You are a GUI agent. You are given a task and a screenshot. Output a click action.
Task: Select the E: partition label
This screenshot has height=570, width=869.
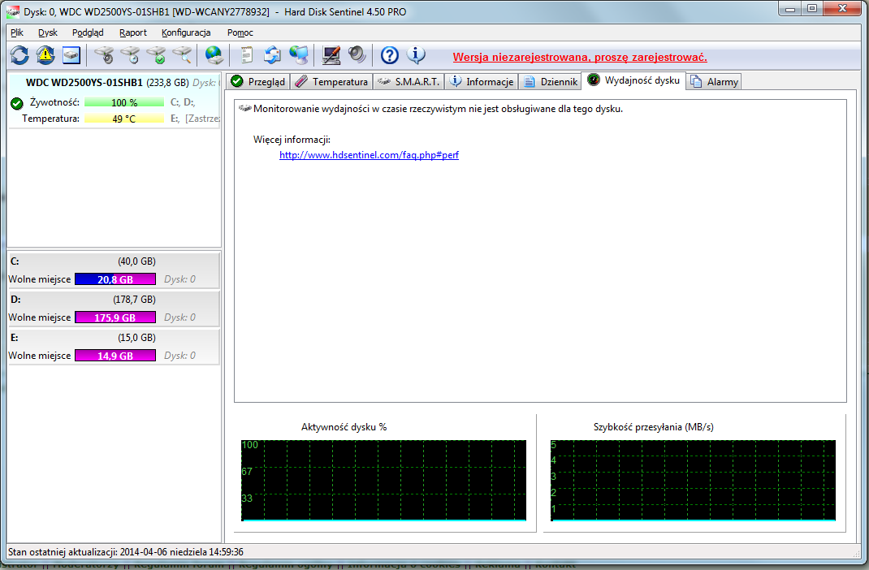tap(15, 337)
